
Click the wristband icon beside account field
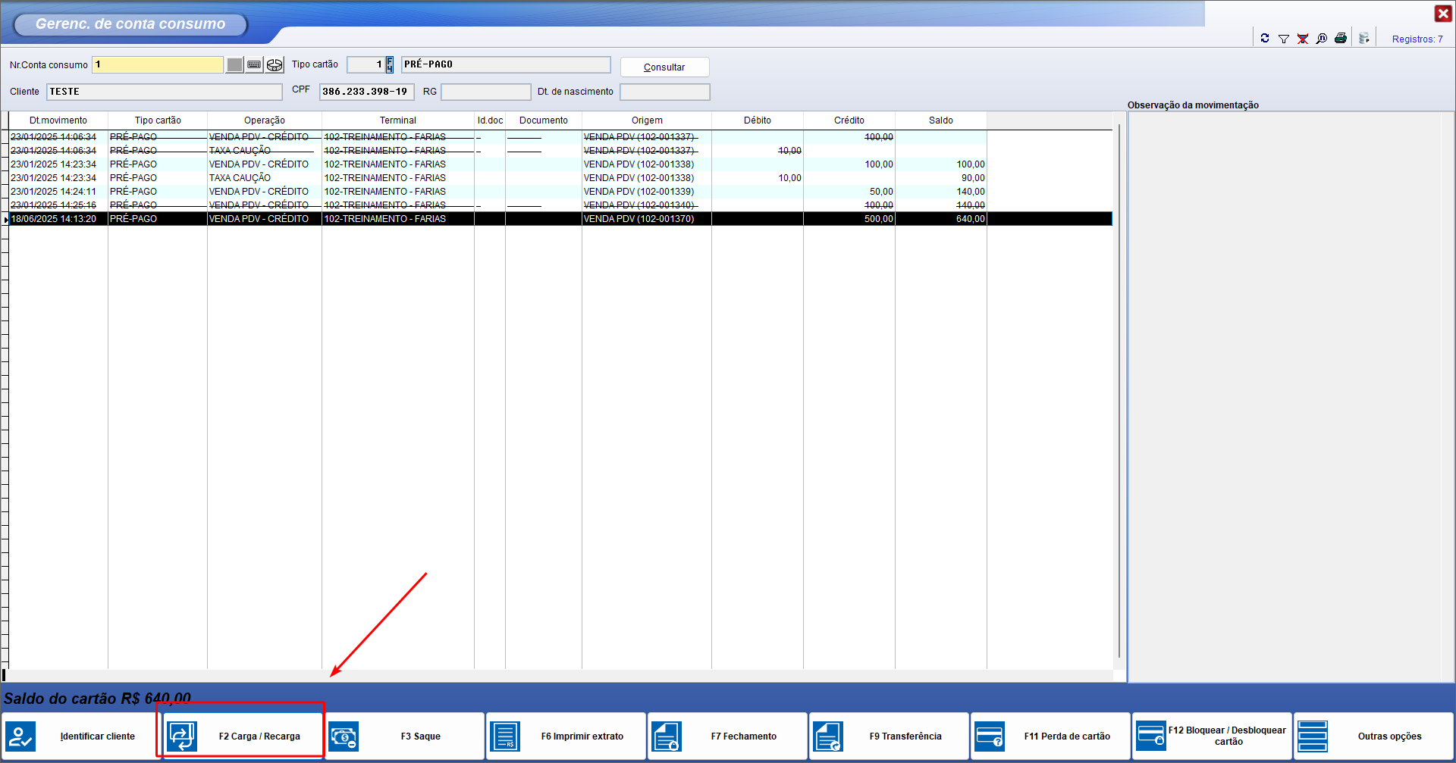(x=275, y=65)
